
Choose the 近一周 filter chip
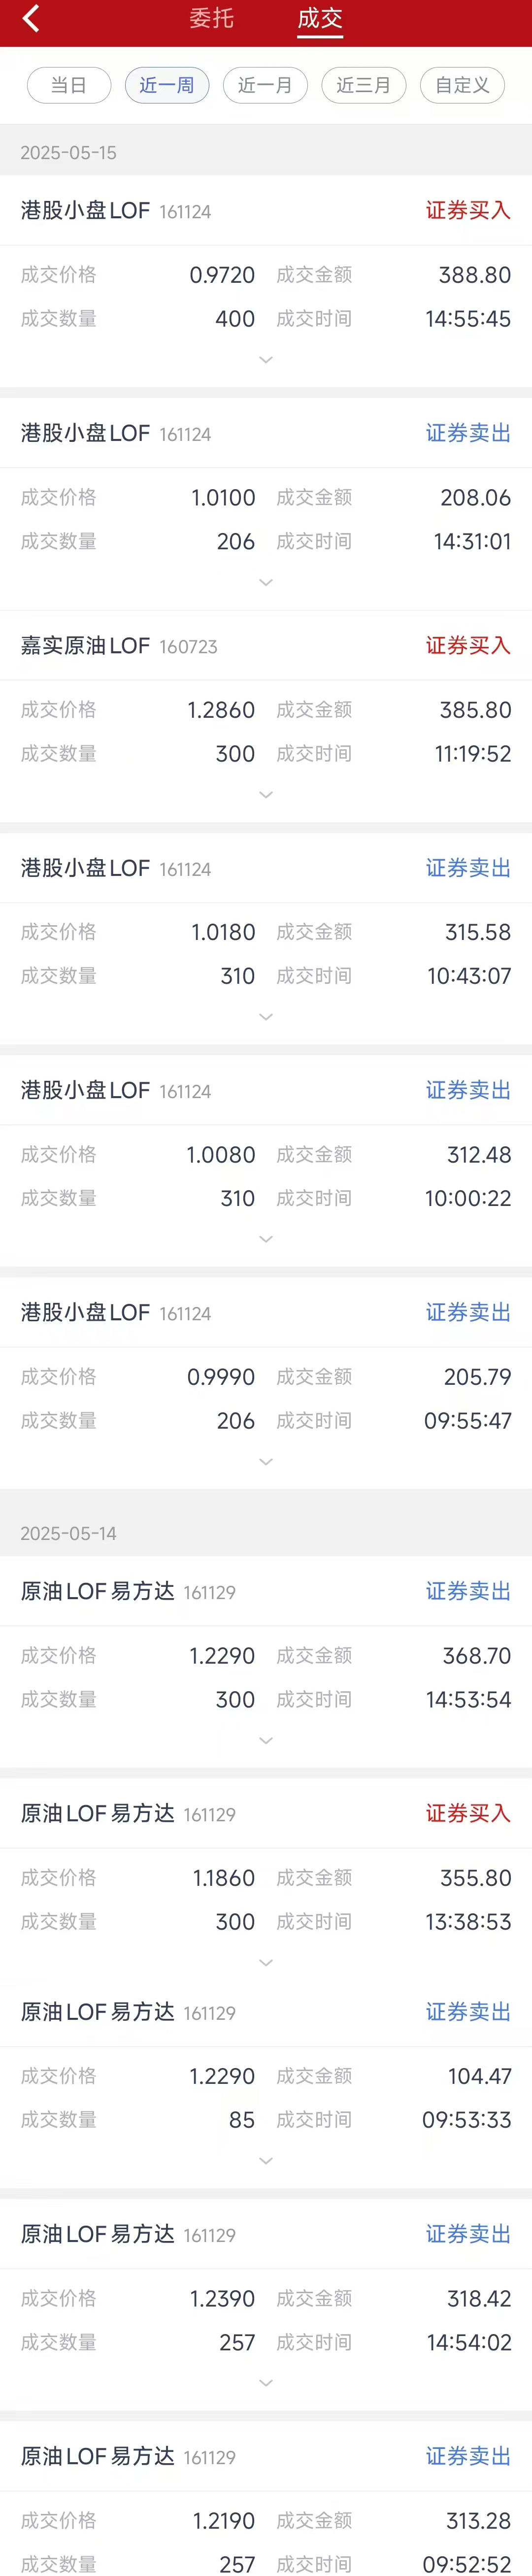(167, 85)
